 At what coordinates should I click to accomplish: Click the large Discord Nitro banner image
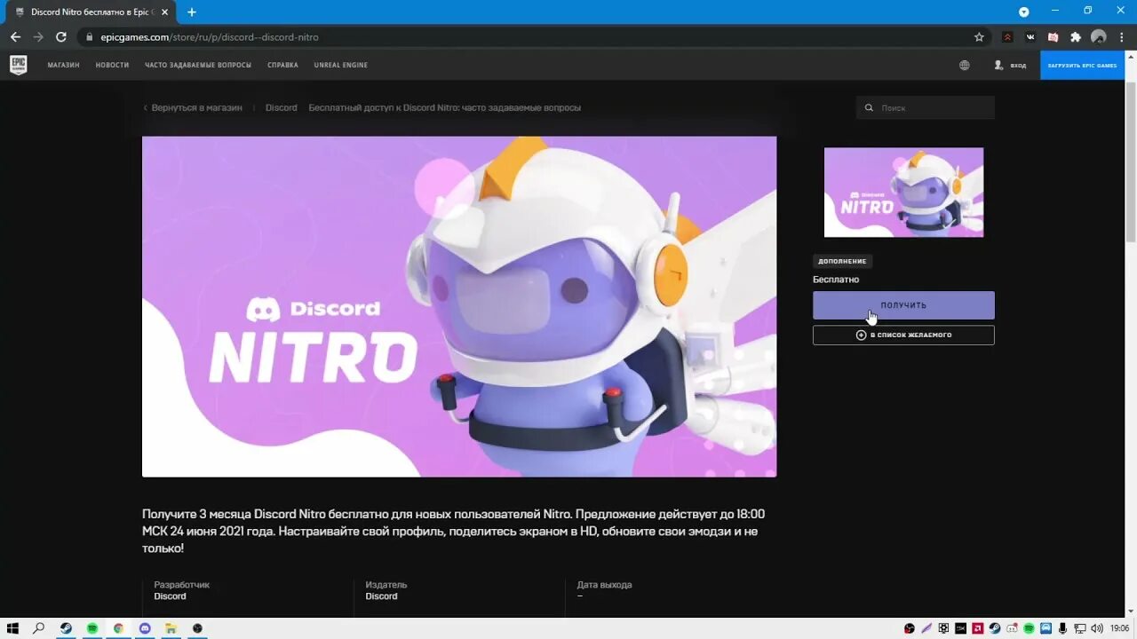(459, 306)
